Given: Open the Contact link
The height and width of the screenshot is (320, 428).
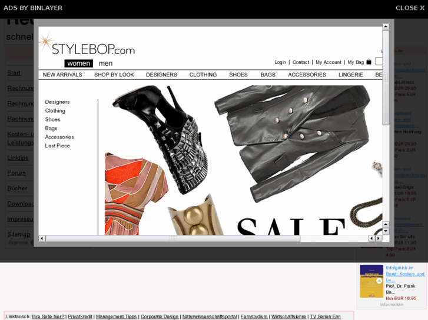Looking at the screenshot, I should 301,62.
